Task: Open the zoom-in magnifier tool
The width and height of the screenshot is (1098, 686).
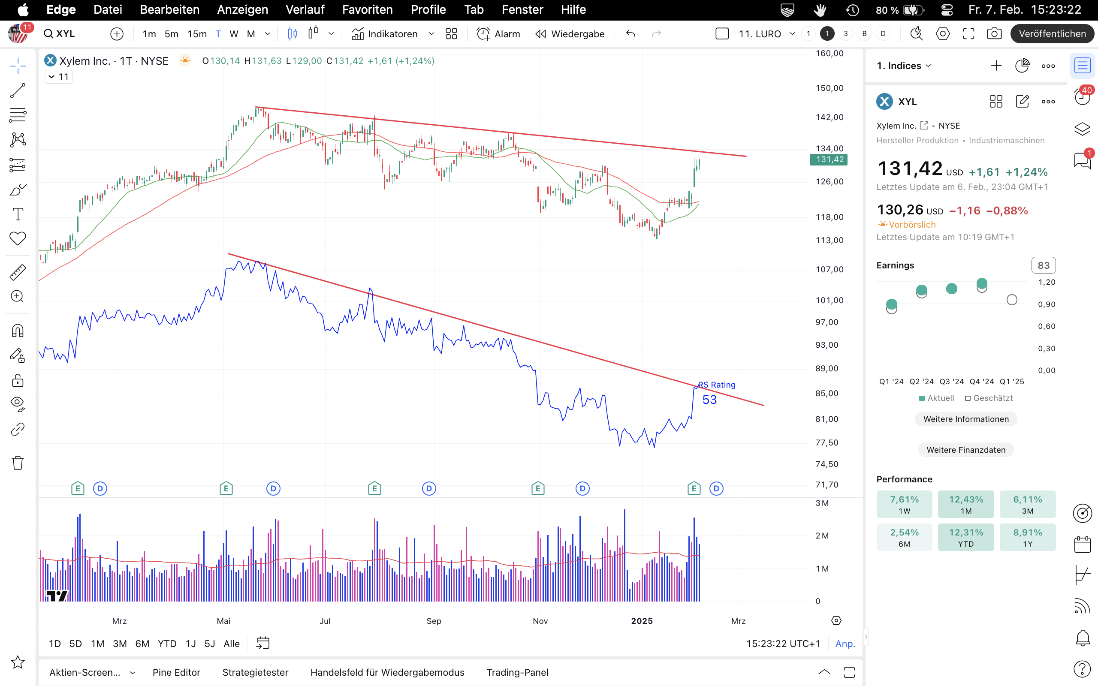Action: 18,297
